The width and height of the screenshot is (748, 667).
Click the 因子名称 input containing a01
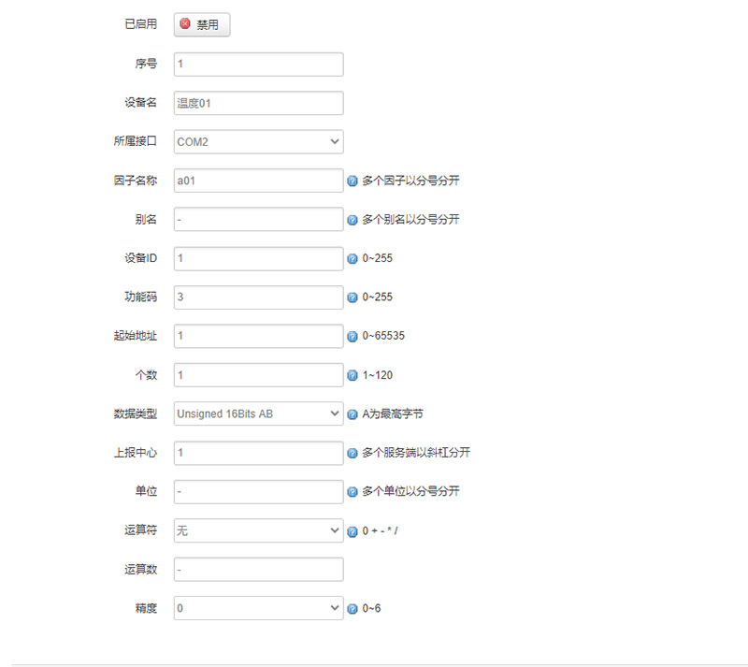point(258,181)
